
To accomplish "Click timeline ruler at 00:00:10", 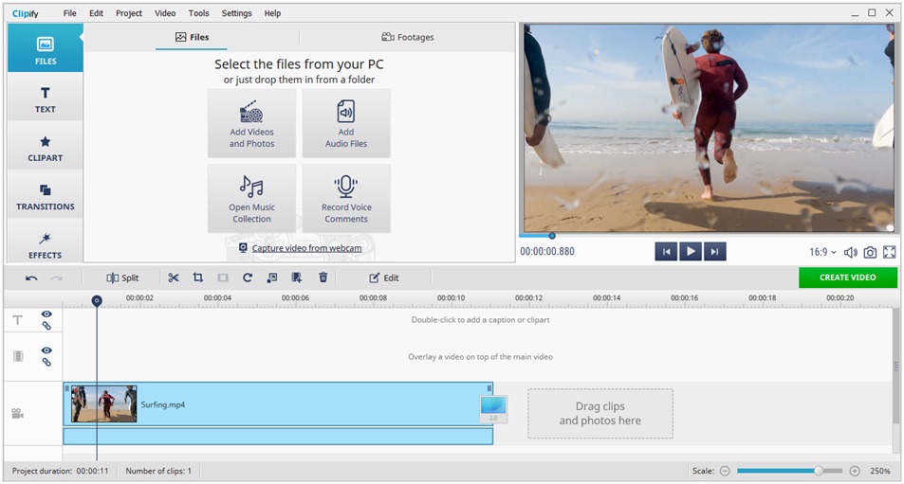I will coord(451,298).
